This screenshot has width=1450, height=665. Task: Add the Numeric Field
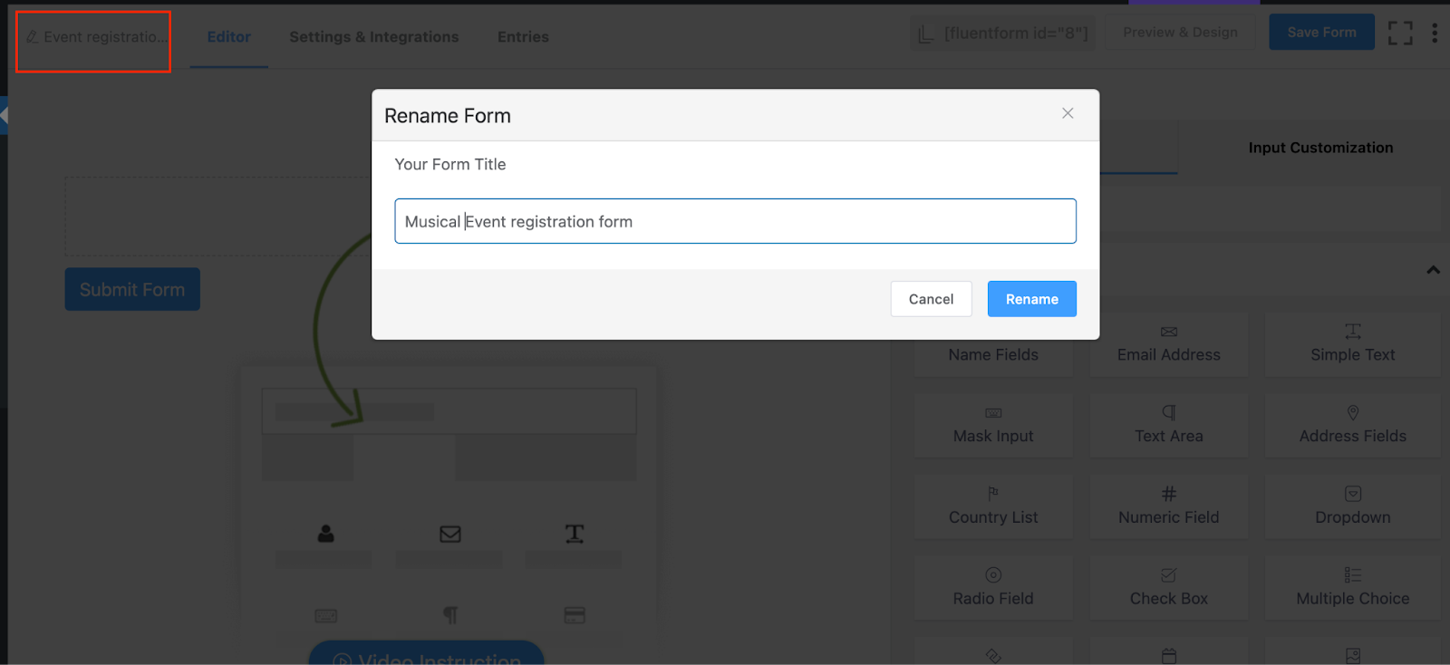(1168, 506)
